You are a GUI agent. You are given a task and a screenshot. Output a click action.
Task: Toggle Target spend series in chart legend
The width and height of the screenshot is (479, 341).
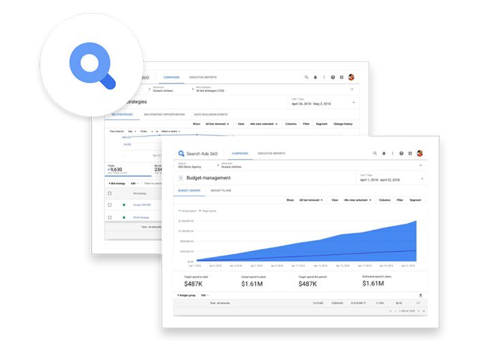coord(207,211)
